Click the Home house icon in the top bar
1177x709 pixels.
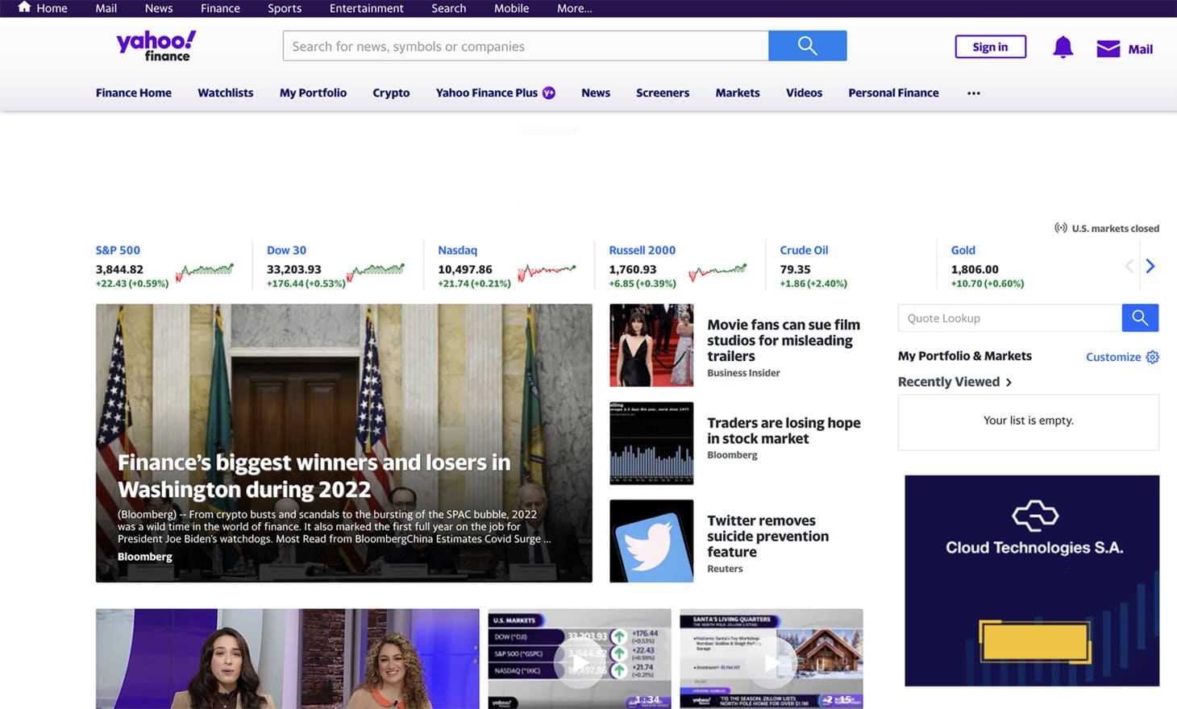(x=24, y=7)
